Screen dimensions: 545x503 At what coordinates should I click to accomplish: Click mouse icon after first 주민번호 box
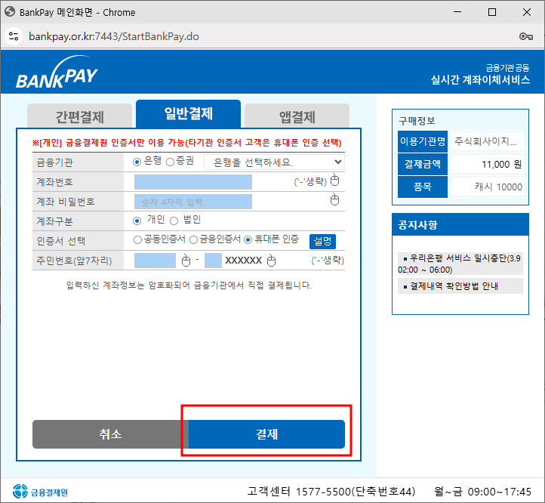pos(186,261)
